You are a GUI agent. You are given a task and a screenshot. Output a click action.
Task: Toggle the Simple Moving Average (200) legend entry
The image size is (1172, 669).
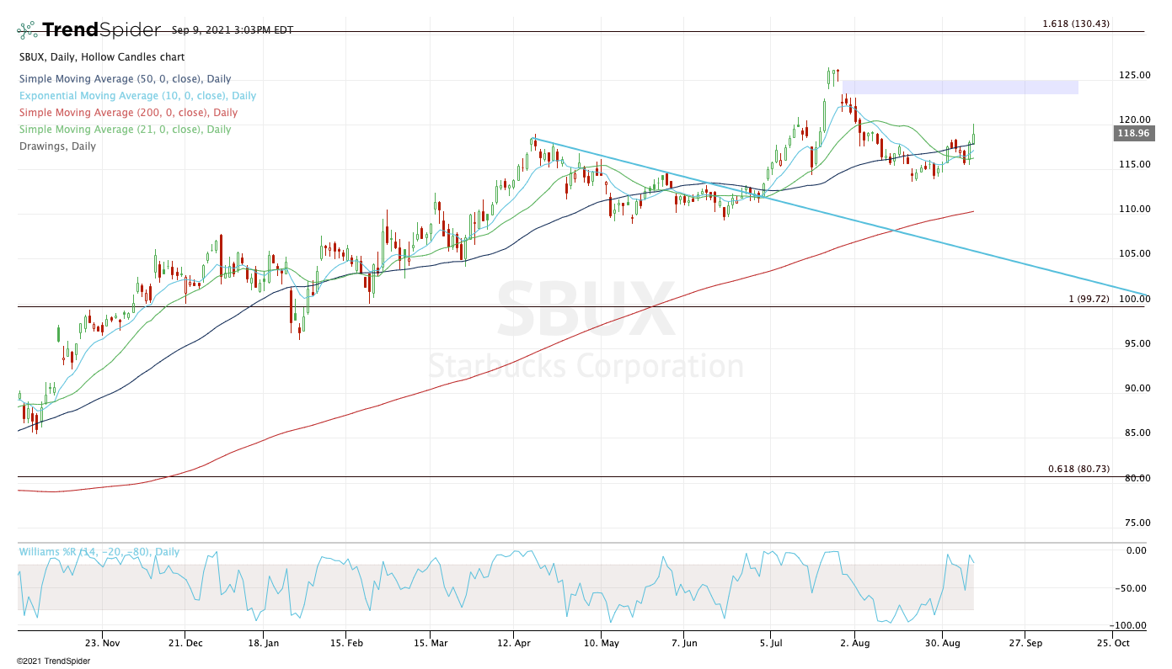[x=128, y=113]
